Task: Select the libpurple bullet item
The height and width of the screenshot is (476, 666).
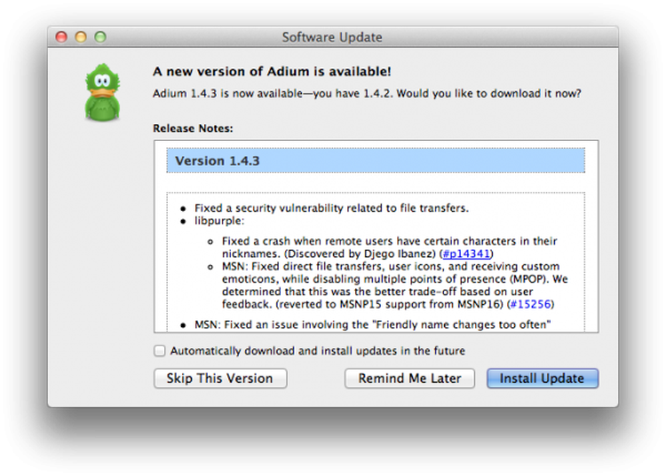Action: pyautogui.click(x=219, y=220)
